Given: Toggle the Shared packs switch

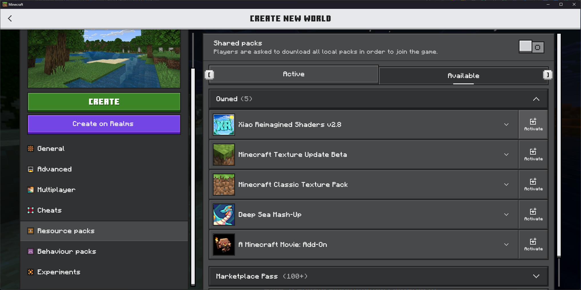Looking at the screenshot, I should click(532, 47).
